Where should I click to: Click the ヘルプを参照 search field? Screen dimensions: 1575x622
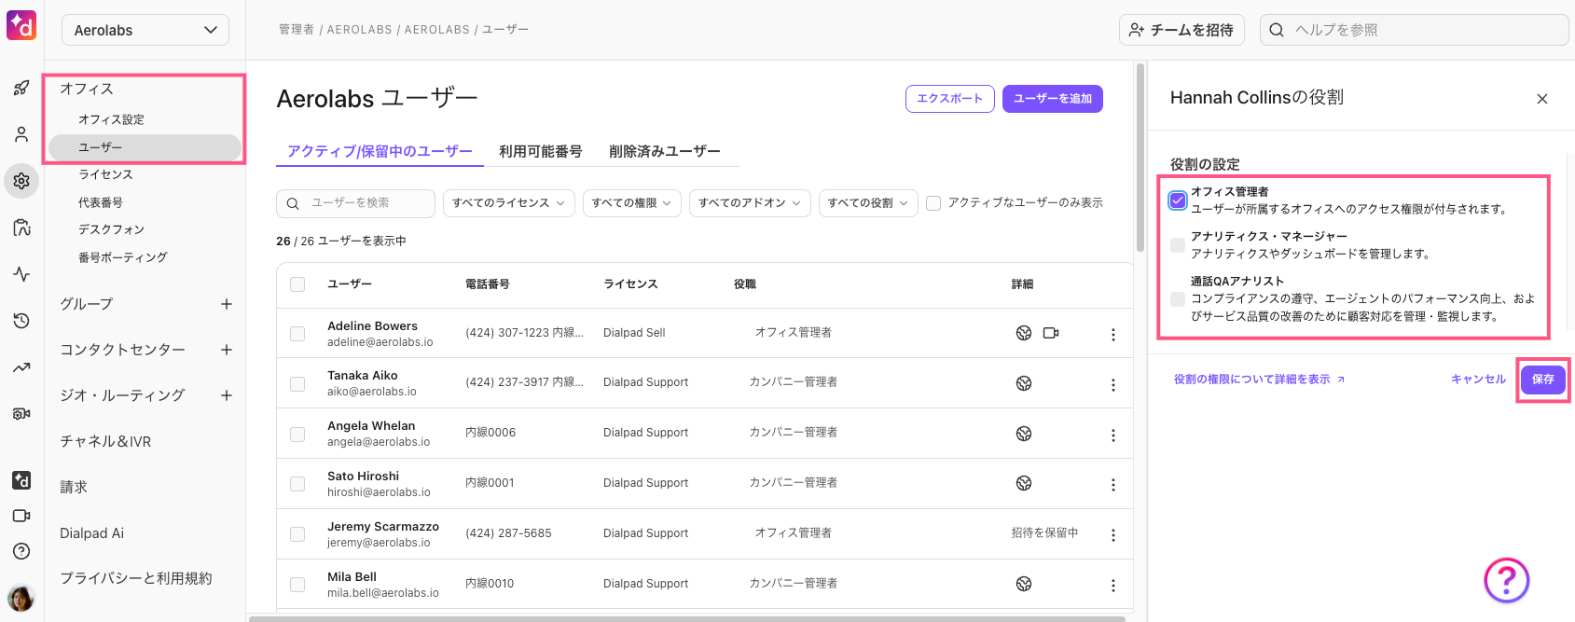pyautogui.click(x=1415, y=30)
